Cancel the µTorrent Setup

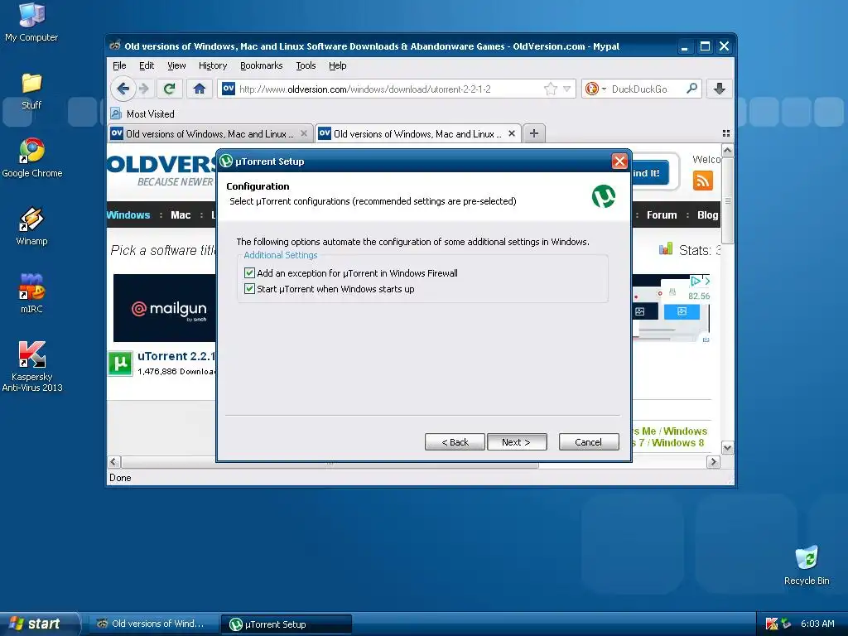[589, 442]
